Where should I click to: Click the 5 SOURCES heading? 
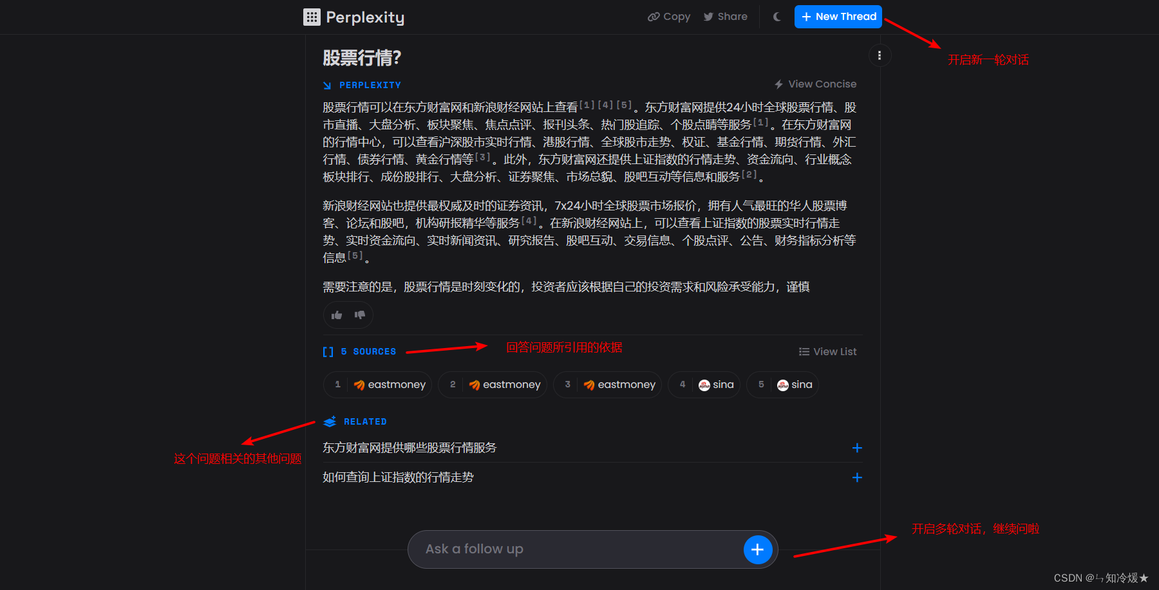click(359, 352)
